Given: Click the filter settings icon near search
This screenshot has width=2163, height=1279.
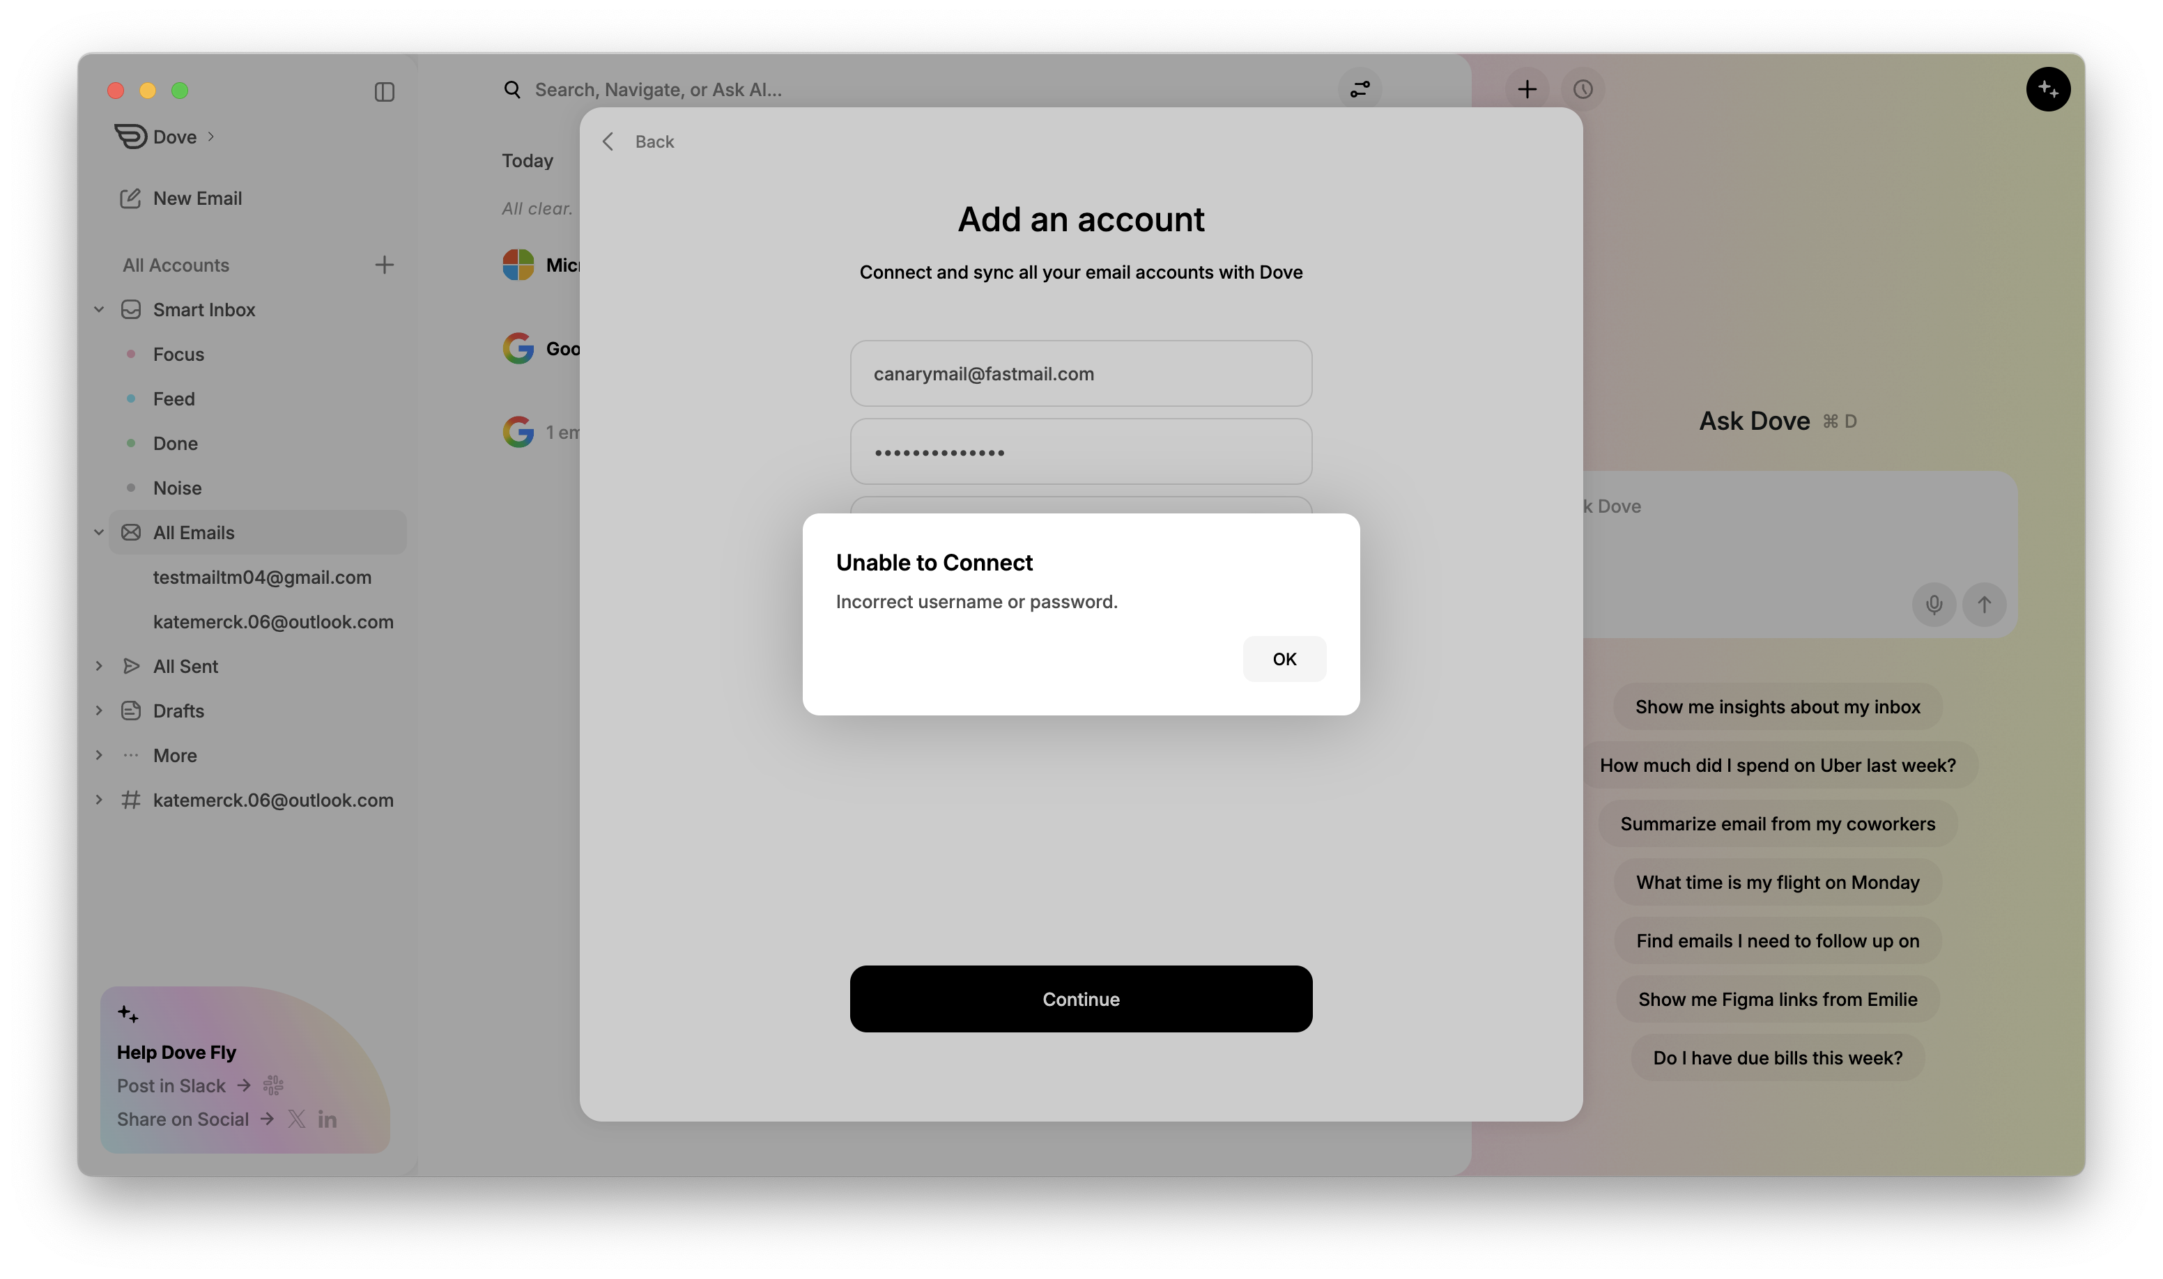Looking at the screenshot, I should [1360, 90].
